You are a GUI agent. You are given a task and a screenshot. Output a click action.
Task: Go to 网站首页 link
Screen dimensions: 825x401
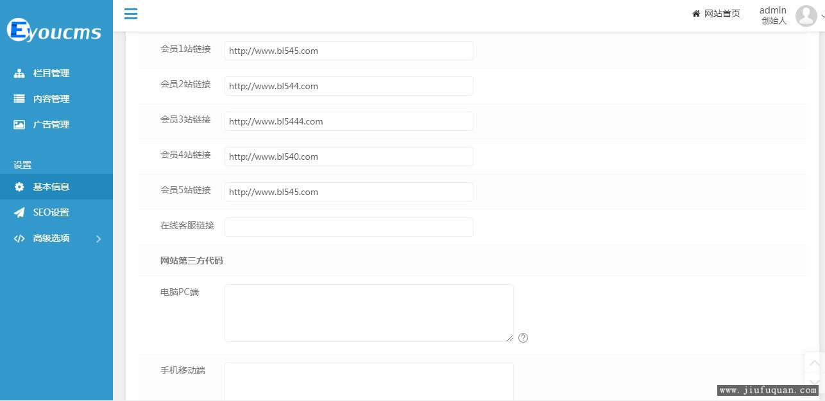tap(722, 13)
